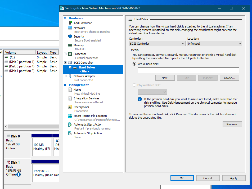
Task: Open Integration Services settings
Action: point(87,98)
